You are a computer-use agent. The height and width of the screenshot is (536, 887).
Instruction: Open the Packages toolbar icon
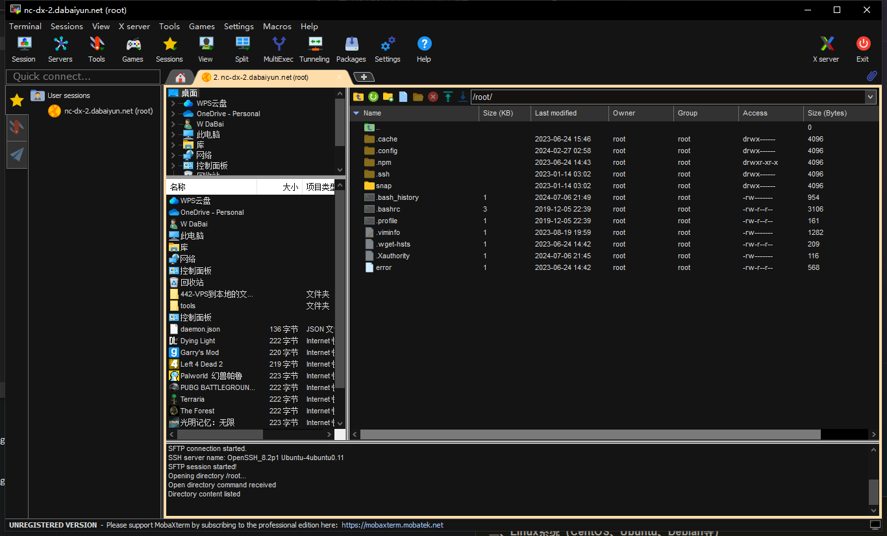pyautogui.click(x=351, y=49)
